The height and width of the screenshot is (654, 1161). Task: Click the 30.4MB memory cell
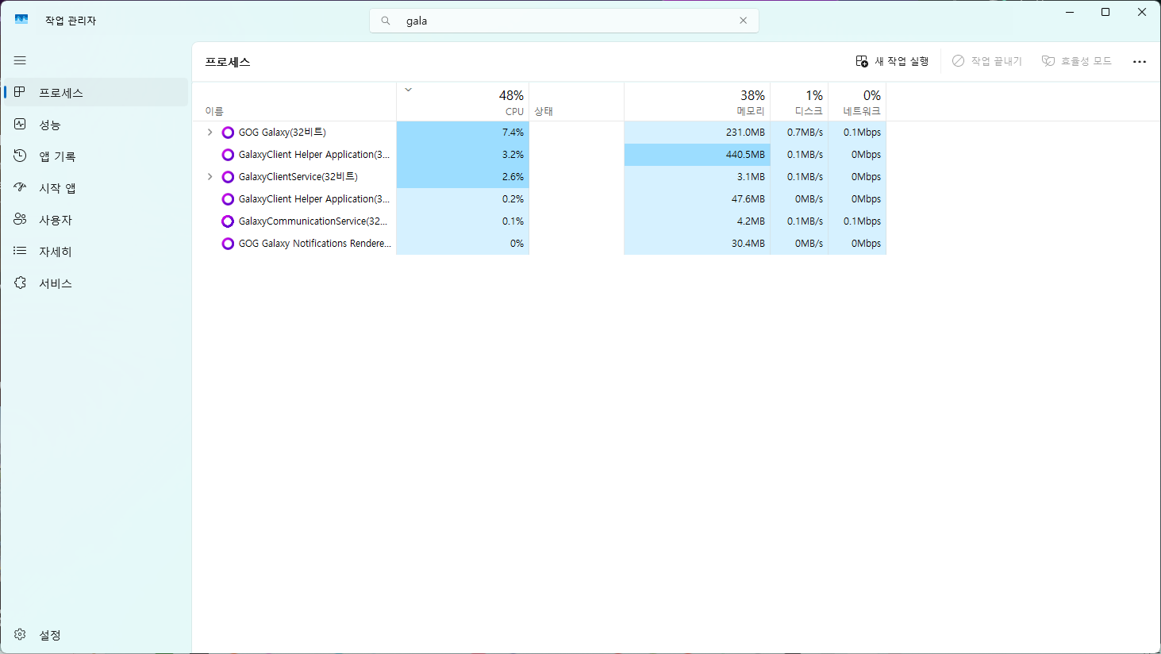pyautogui.click(x=697, y=244)
